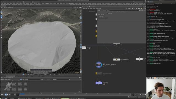Jump to last frame in playbar
This screenshot has width=176, height=99.
[10, 95]
